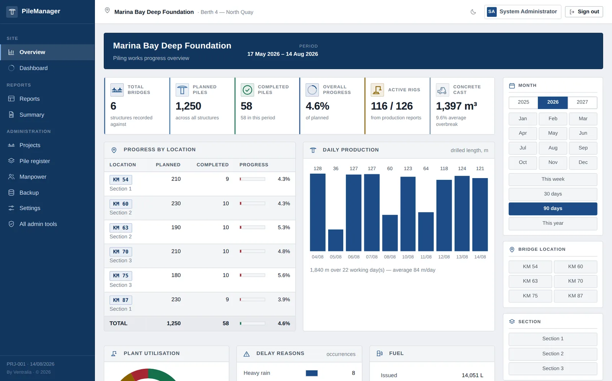Click the PileManager logo icon

(12, 12)
